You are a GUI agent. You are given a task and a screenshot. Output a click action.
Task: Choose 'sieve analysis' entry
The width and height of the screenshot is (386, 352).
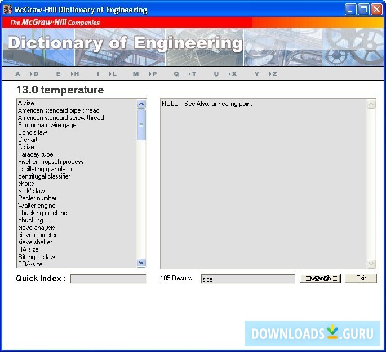click(37, 228)
